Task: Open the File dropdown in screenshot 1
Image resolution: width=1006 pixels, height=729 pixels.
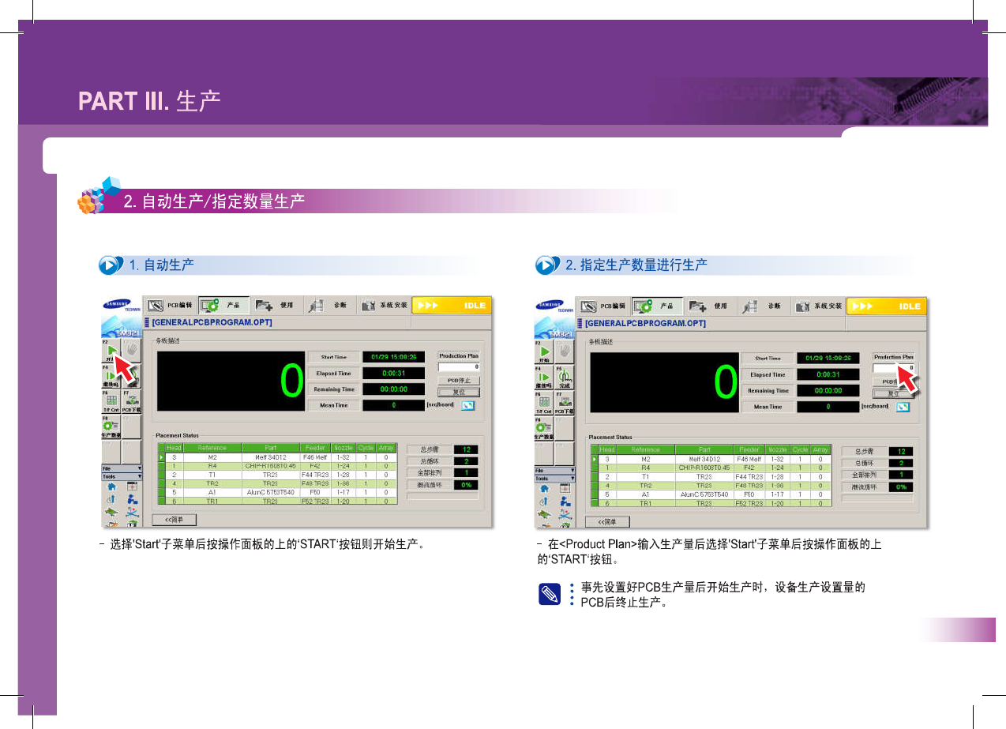Action: coord(122,469)
